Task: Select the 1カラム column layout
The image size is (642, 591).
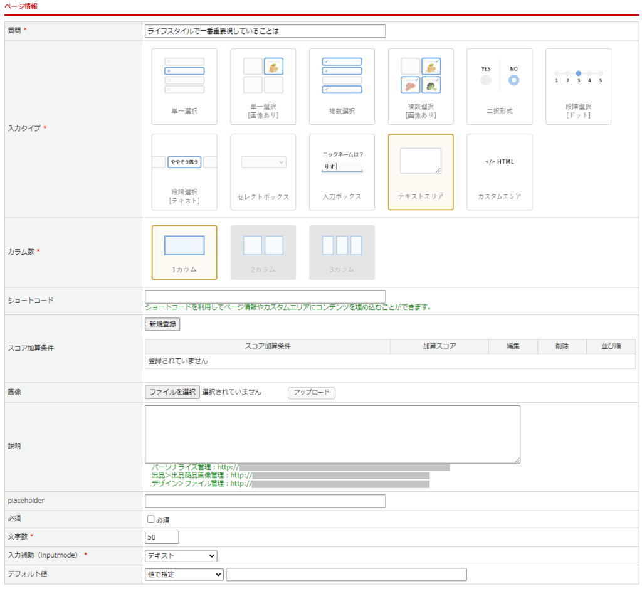Action: pos(184,252)
